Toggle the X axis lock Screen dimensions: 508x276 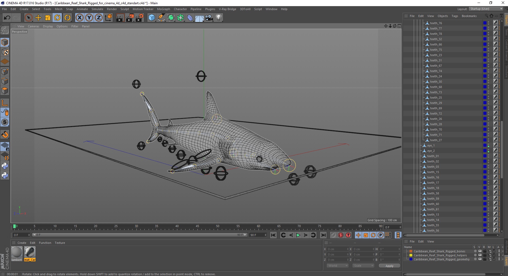pyautogui.click(x=79, y=18)
